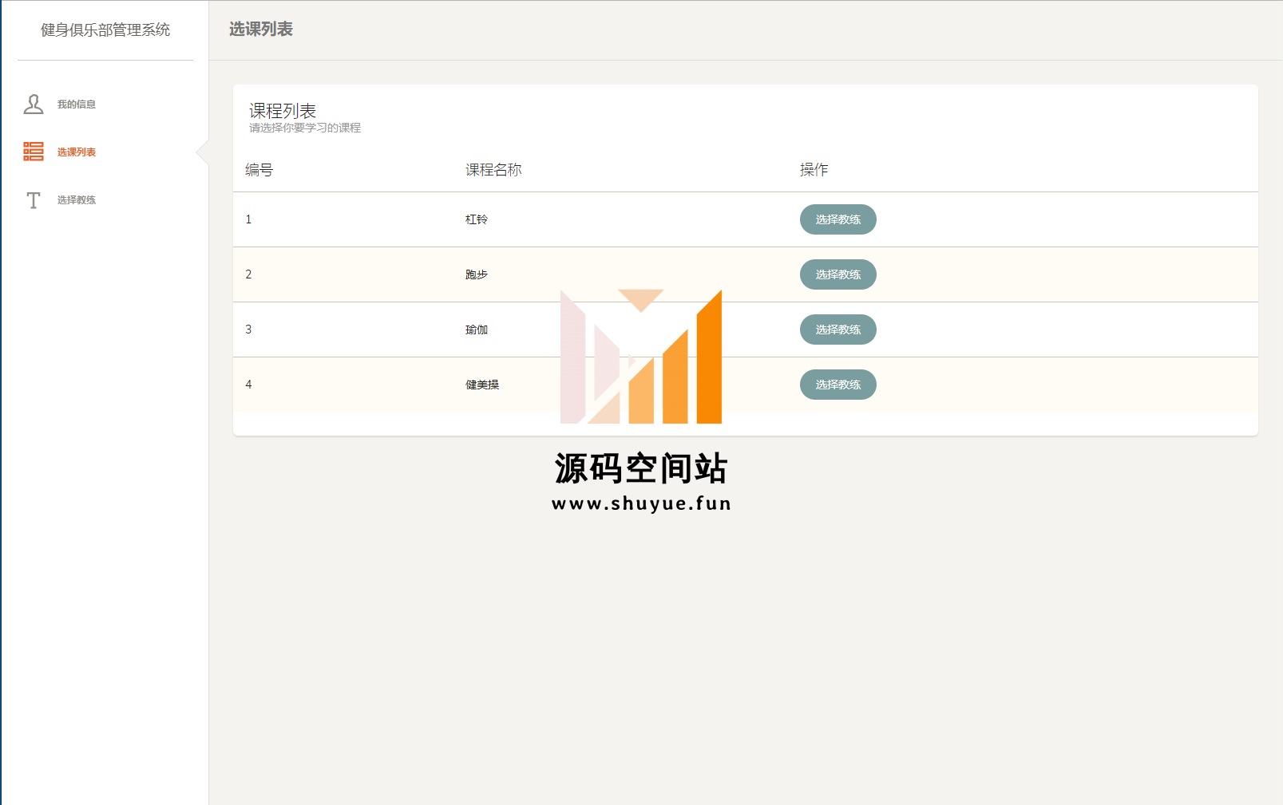Click 选择教练 button for 杠铃 course
Image resolution: width=1283 pixels, height=805 pixels.
tap(838, 219)
